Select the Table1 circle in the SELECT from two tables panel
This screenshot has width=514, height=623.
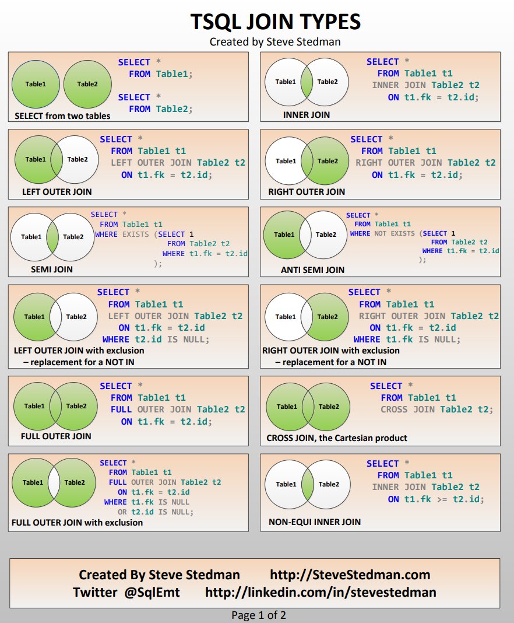pos(36,84)
